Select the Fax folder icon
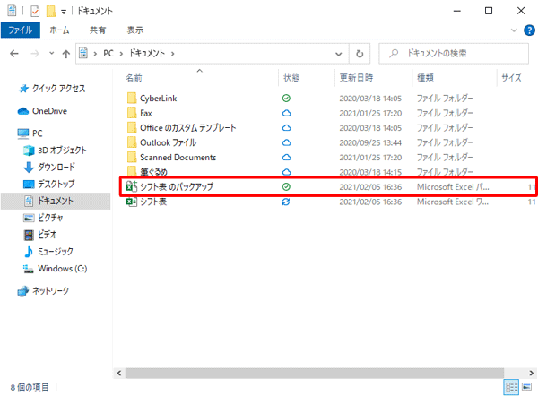The image size is (538, 396). click(x=132, y=113)
